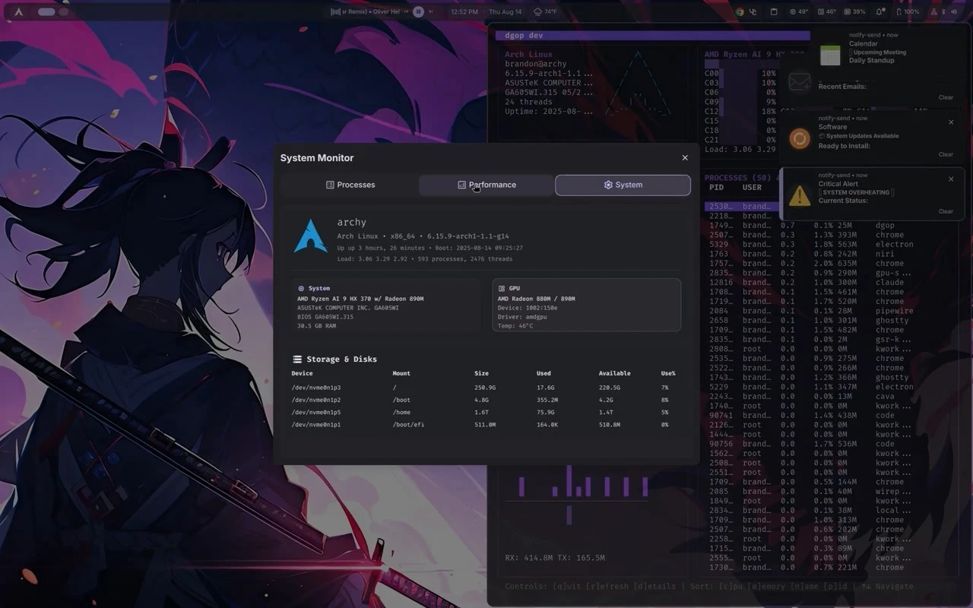Image resolution: width=973 pixels, height=608 pixels.
Task: Click the Storage & Disks icon
Action: point(296,359)
